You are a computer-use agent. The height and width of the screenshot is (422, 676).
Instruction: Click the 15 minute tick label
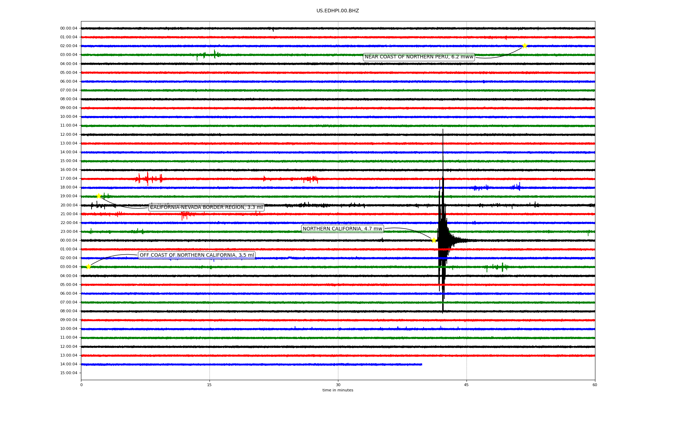pos(209,385)
